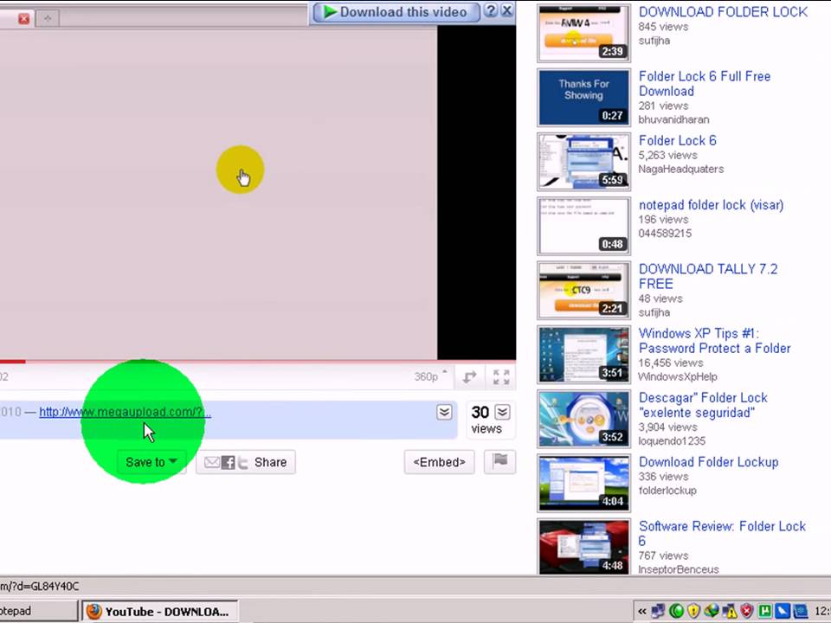Click uploader name "bhuvanidharan"
Image resolution: width=831 pixels, height=623 pixels.
pos(673,119)
